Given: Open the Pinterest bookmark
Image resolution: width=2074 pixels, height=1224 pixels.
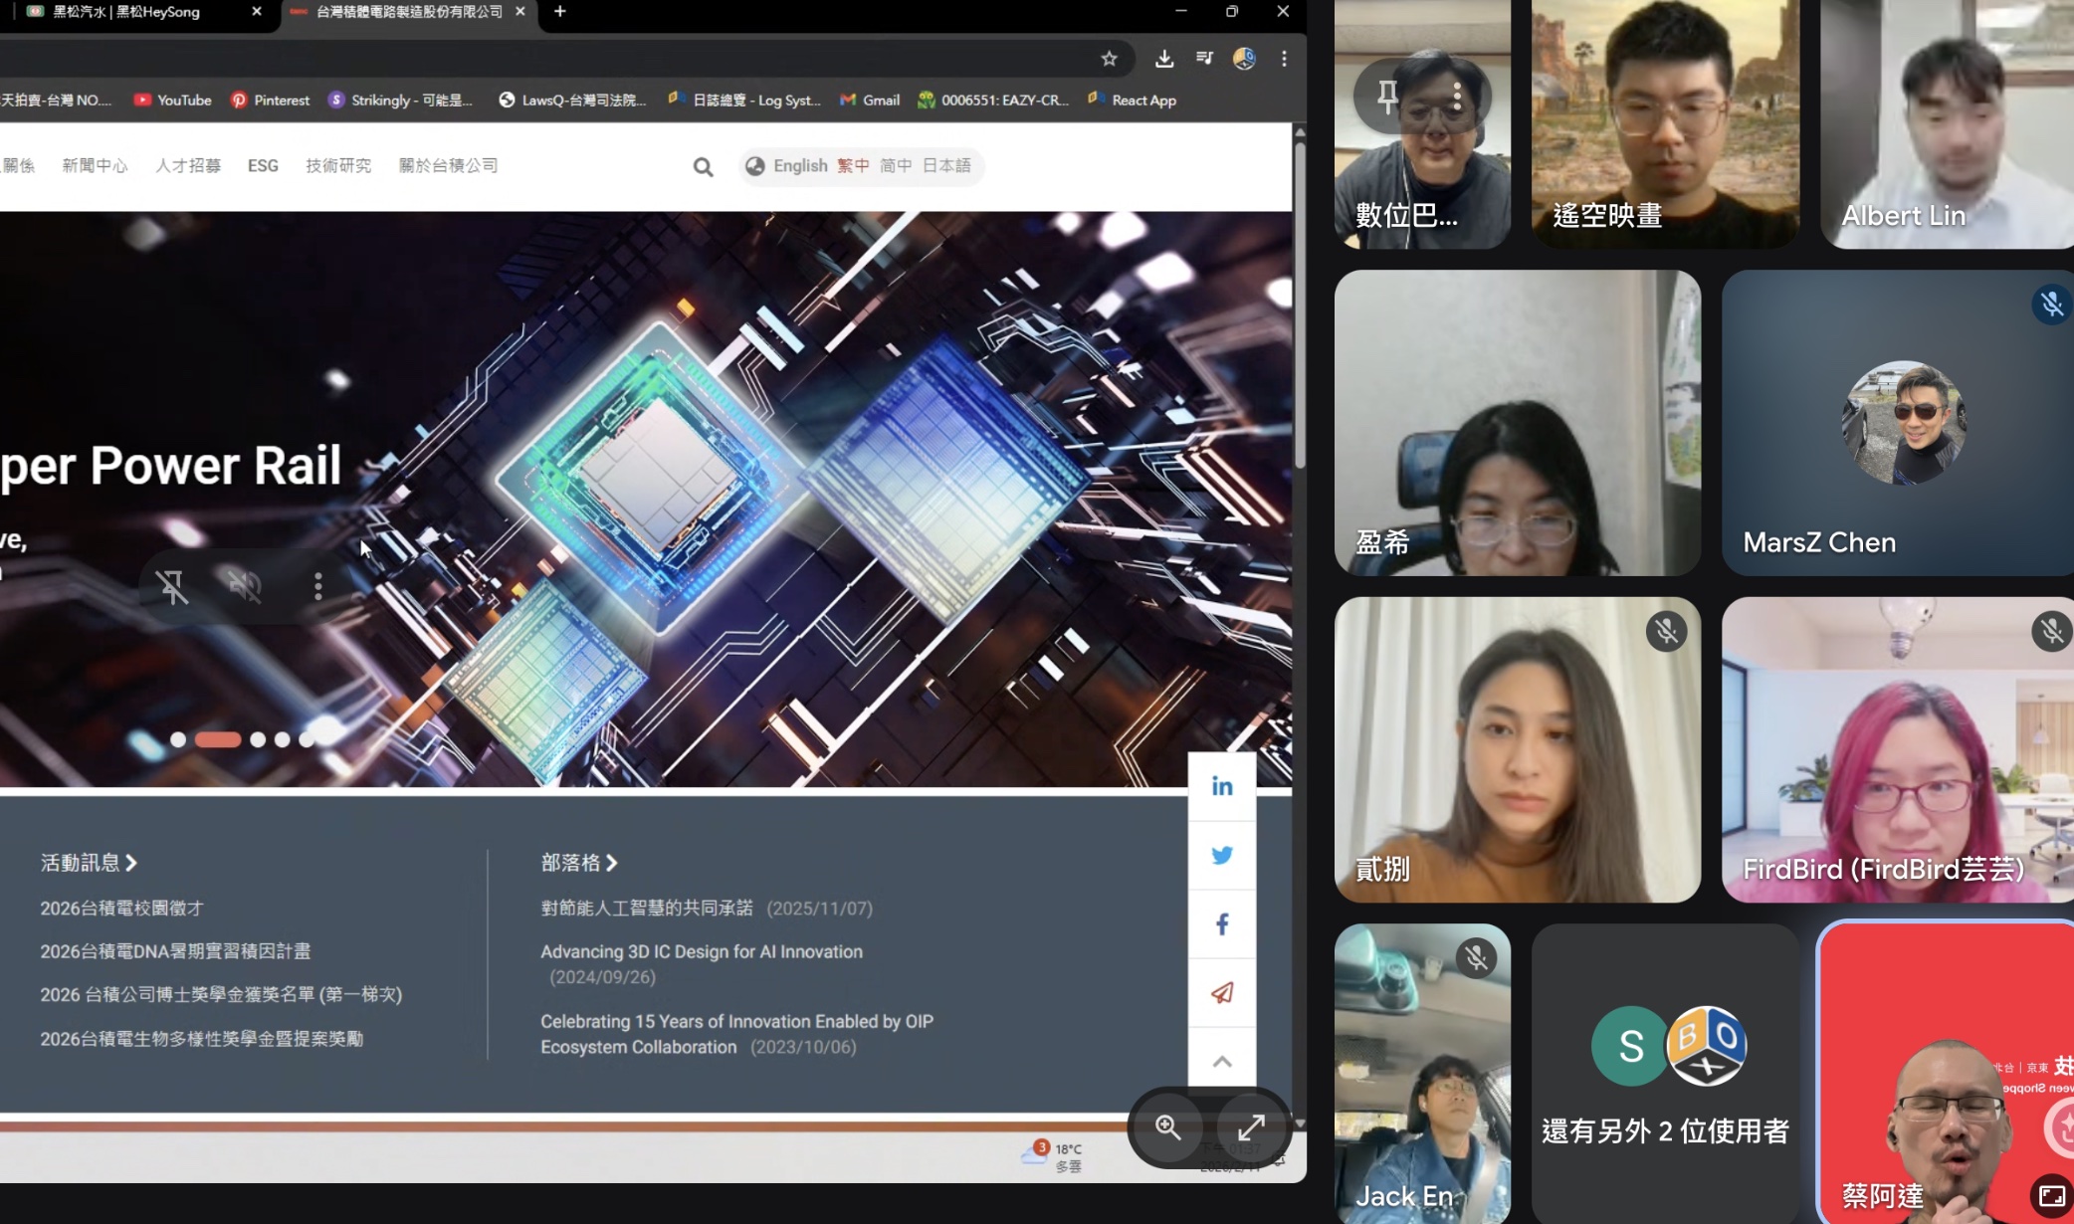Looking at the screenshot, I should (x=270, y=100).
